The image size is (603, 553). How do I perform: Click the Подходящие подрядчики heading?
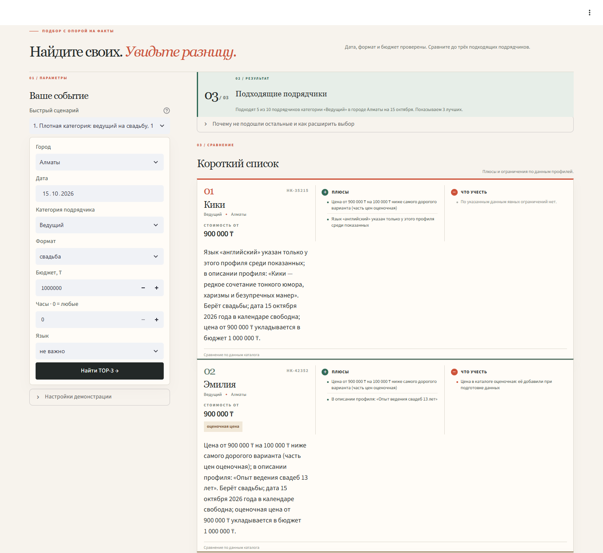[x=281, y=94]
